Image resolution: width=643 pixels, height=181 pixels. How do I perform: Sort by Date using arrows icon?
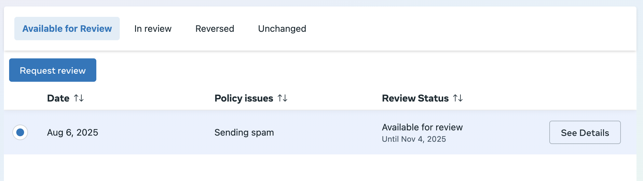point(79,98)
